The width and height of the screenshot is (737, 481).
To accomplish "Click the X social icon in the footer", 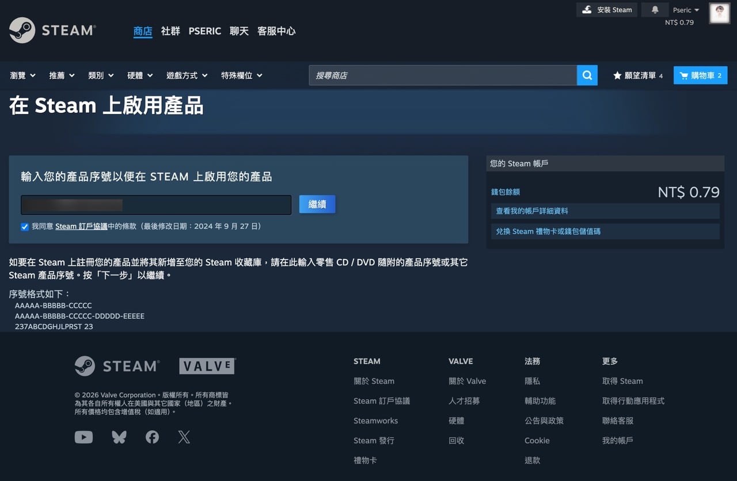I will (184, 437).
